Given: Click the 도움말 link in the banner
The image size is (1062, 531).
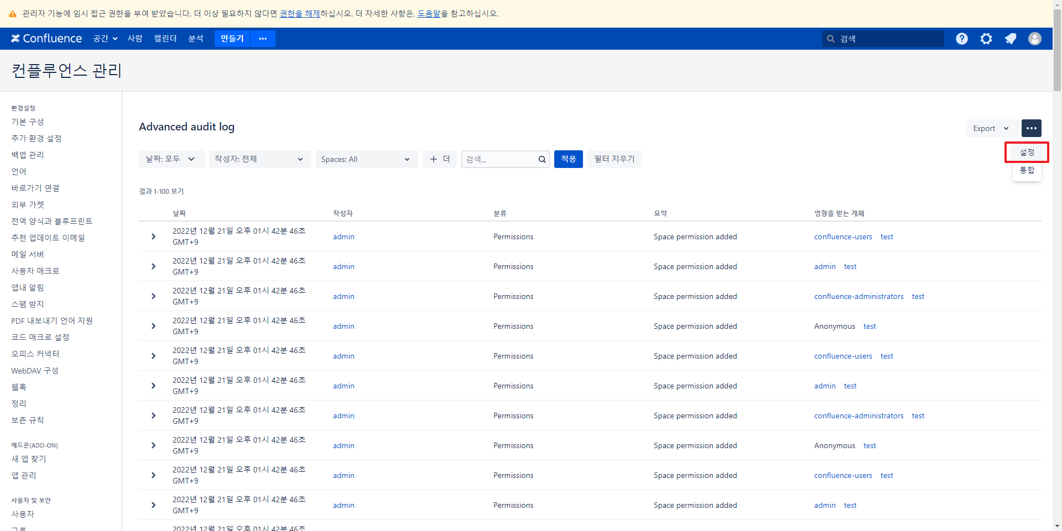Looking at the screenshot, I should (x=429, y=13).
